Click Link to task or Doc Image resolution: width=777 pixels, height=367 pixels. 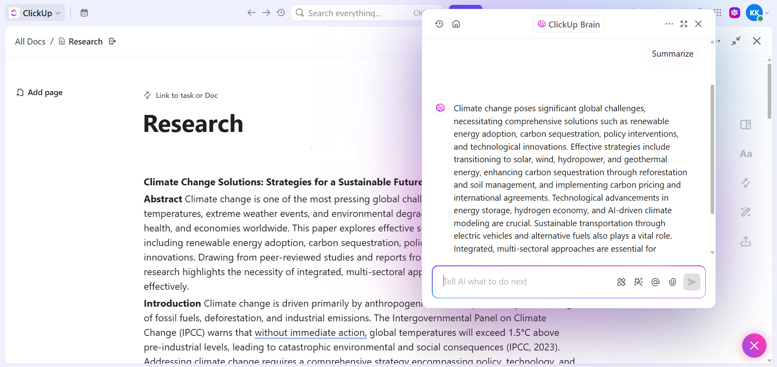click(181, 95)
